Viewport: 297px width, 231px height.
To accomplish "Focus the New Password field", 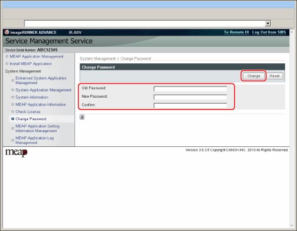I will click(x=190, y=97).
